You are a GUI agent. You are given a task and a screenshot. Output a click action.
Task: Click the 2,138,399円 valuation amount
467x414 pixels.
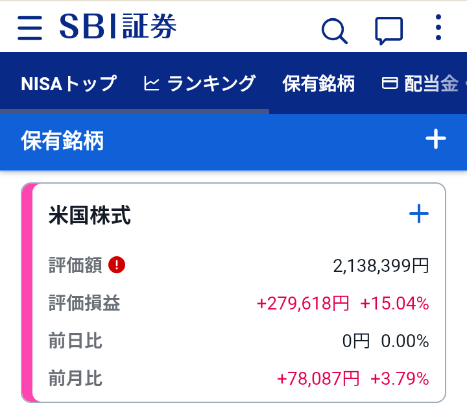point(381,265)
